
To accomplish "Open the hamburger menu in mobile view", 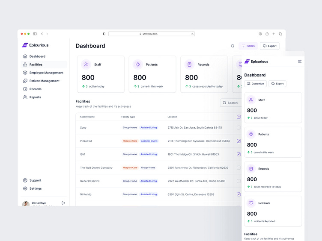I will (x=300, y=62).
